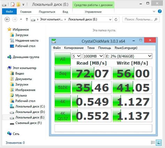Switch to the Главная ribbon tab
The height and width of the screenshot is (148, 165).
pos(26,12)
